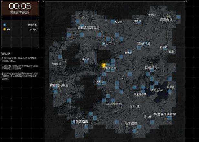
Task: Click the 麋鹿森林伐木場 map label
Action: (165, 114)
